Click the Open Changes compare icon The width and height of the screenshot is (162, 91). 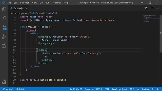[146, 8]
